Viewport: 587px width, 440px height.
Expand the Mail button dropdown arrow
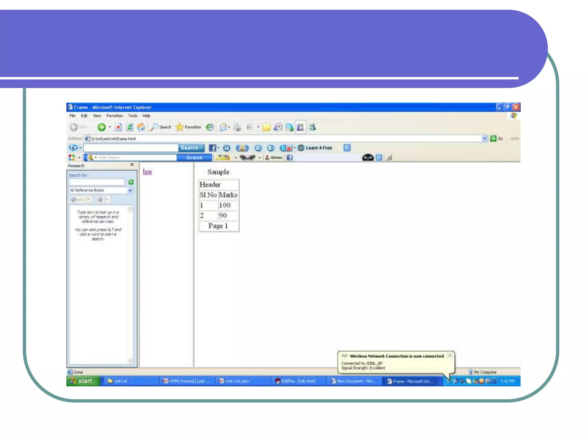[229, 127]
